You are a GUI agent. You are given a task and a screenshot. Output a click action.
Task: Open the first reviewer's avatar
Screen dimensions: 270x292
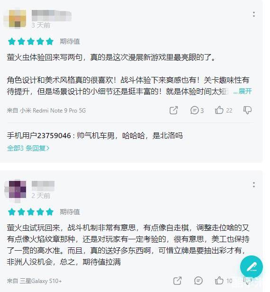[x=18, y=19]
